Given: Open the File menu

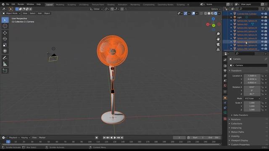Looking at the screenshot, I should pyautogui.click(x=8, y=4).
